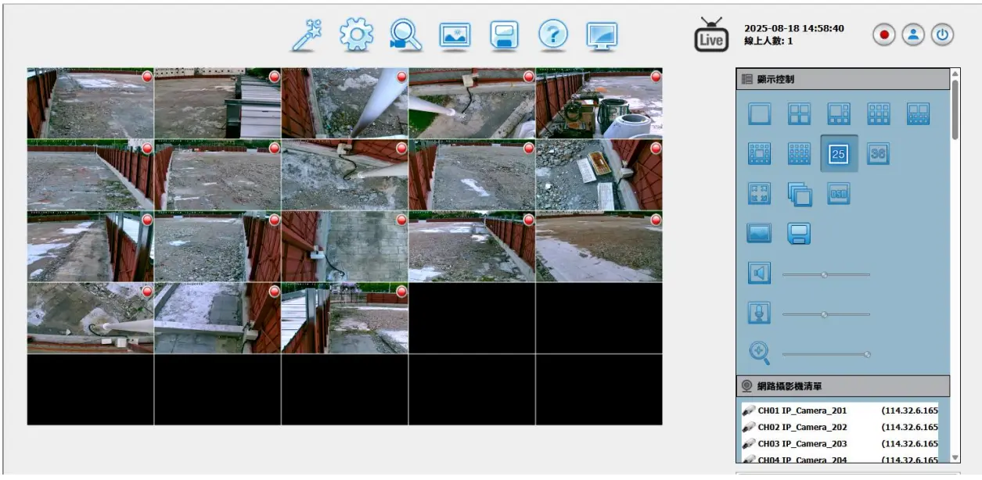Select CH02 IP_Camera_202 in camera list
The image size is (982, 480).
coord(803,428)
